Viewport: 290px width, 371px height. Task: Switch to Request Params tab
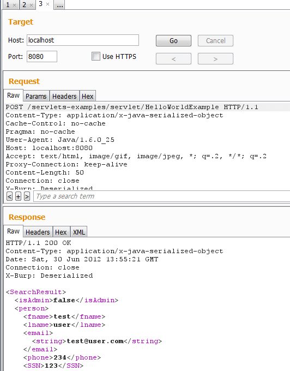pyautogui.click(x=36, y=97)
